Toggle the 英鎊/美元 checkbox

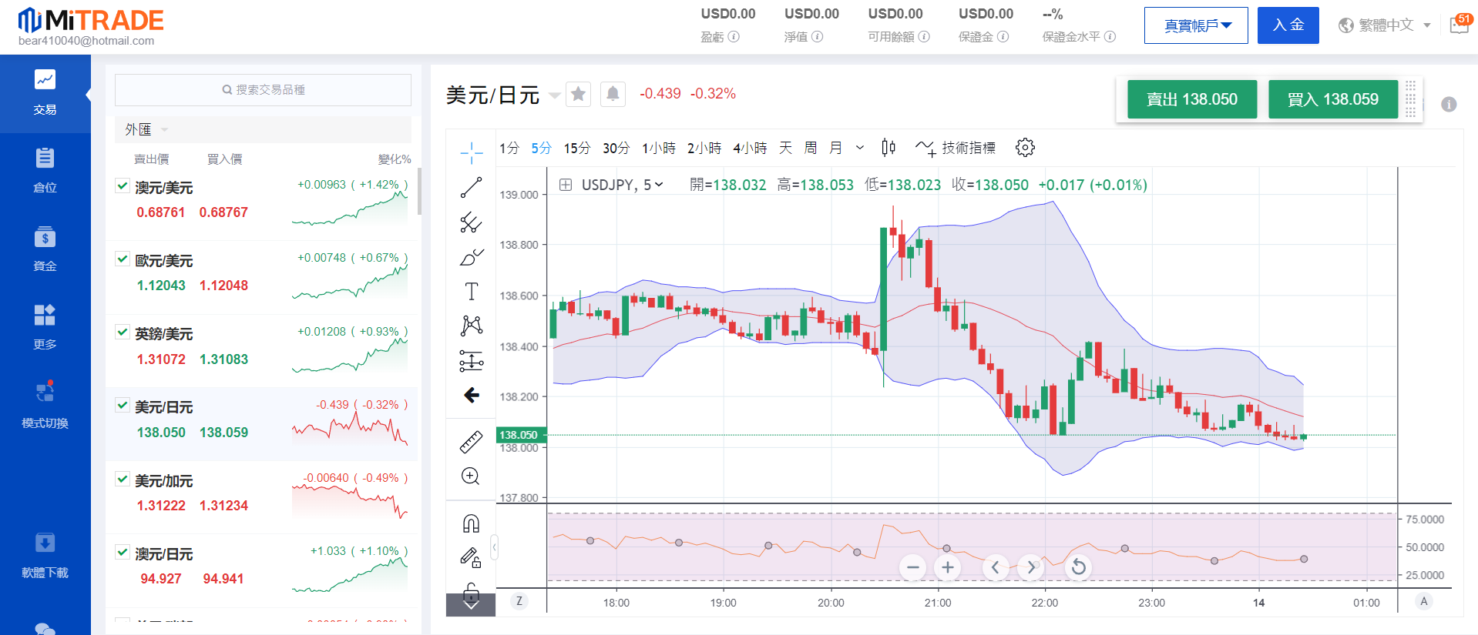pyautogui.click(x=122, y=332)
